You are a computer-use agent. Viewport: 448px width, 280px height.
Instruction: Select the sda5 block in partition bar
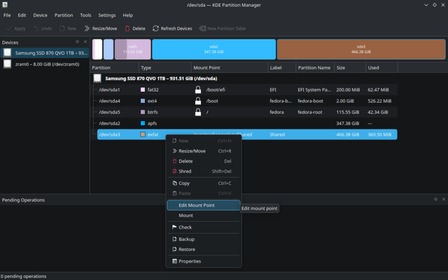pos(133,49)
